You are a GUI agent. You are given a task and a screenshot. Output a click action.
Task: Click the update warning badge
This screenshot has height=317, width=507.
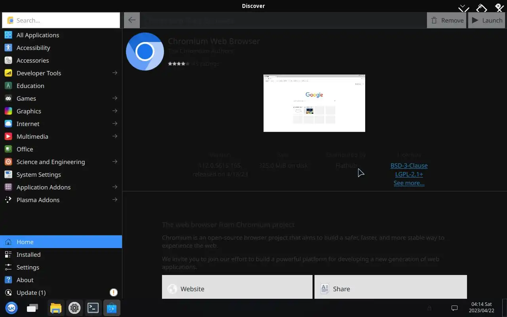point(114,292)
